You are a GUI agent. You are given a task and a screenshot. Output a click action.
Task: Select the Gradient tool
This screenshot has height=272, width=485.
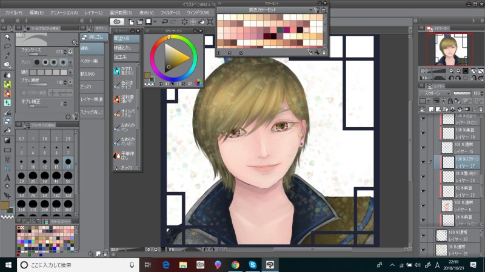point(7,141)
